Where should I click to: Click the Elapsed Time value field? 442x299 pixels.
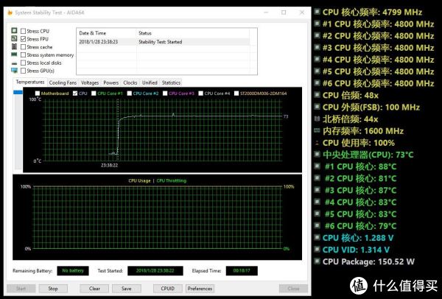click(242, 271)
